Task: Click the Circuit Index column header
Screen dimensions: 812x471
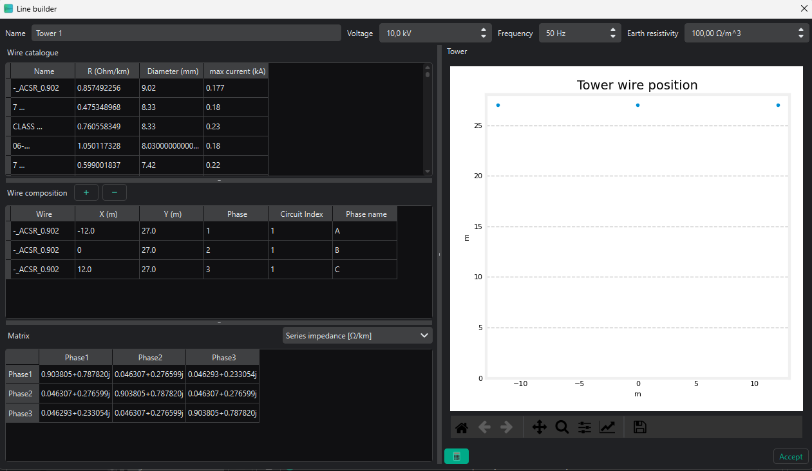Action: point(301,214)
